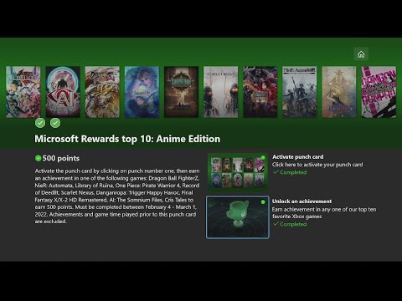Select the 'Activate punch card' heading
The width and height of the screenshot is (402, 301).
click(x=298, y=157)
